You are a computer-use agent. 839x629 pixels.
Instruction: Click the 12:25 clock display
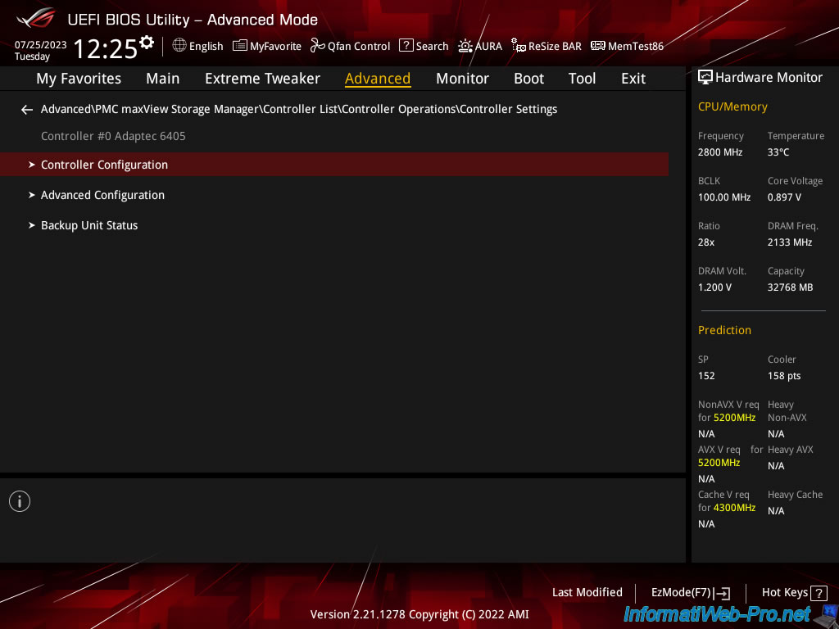pos(106,48)
